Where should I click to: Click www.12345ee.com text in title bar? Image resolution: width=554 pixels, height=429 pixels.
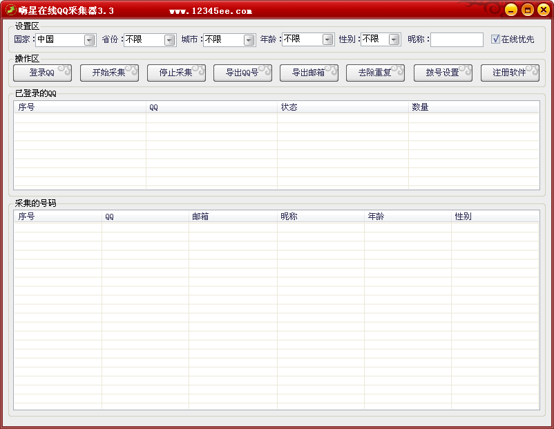(x=211, y=11)
